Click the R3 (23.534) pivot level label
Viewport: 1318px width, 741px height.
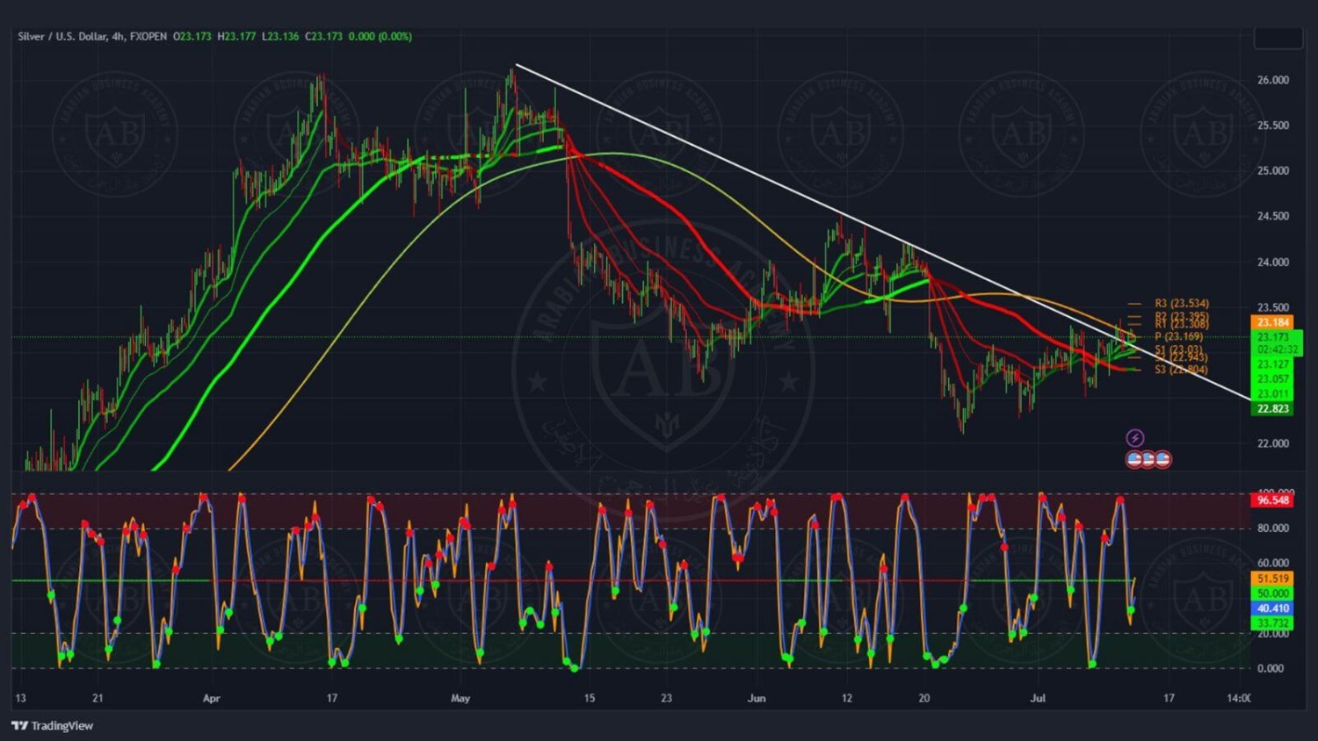[1181, 304]
